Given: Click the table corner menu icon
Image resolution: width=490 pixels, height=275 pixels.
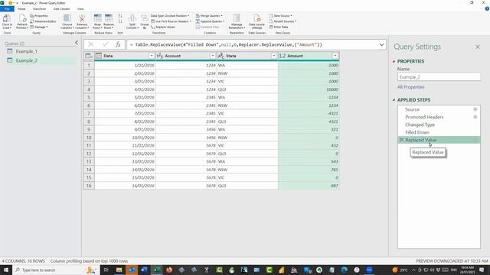Looking at the screenshot, I should (89, 56).
